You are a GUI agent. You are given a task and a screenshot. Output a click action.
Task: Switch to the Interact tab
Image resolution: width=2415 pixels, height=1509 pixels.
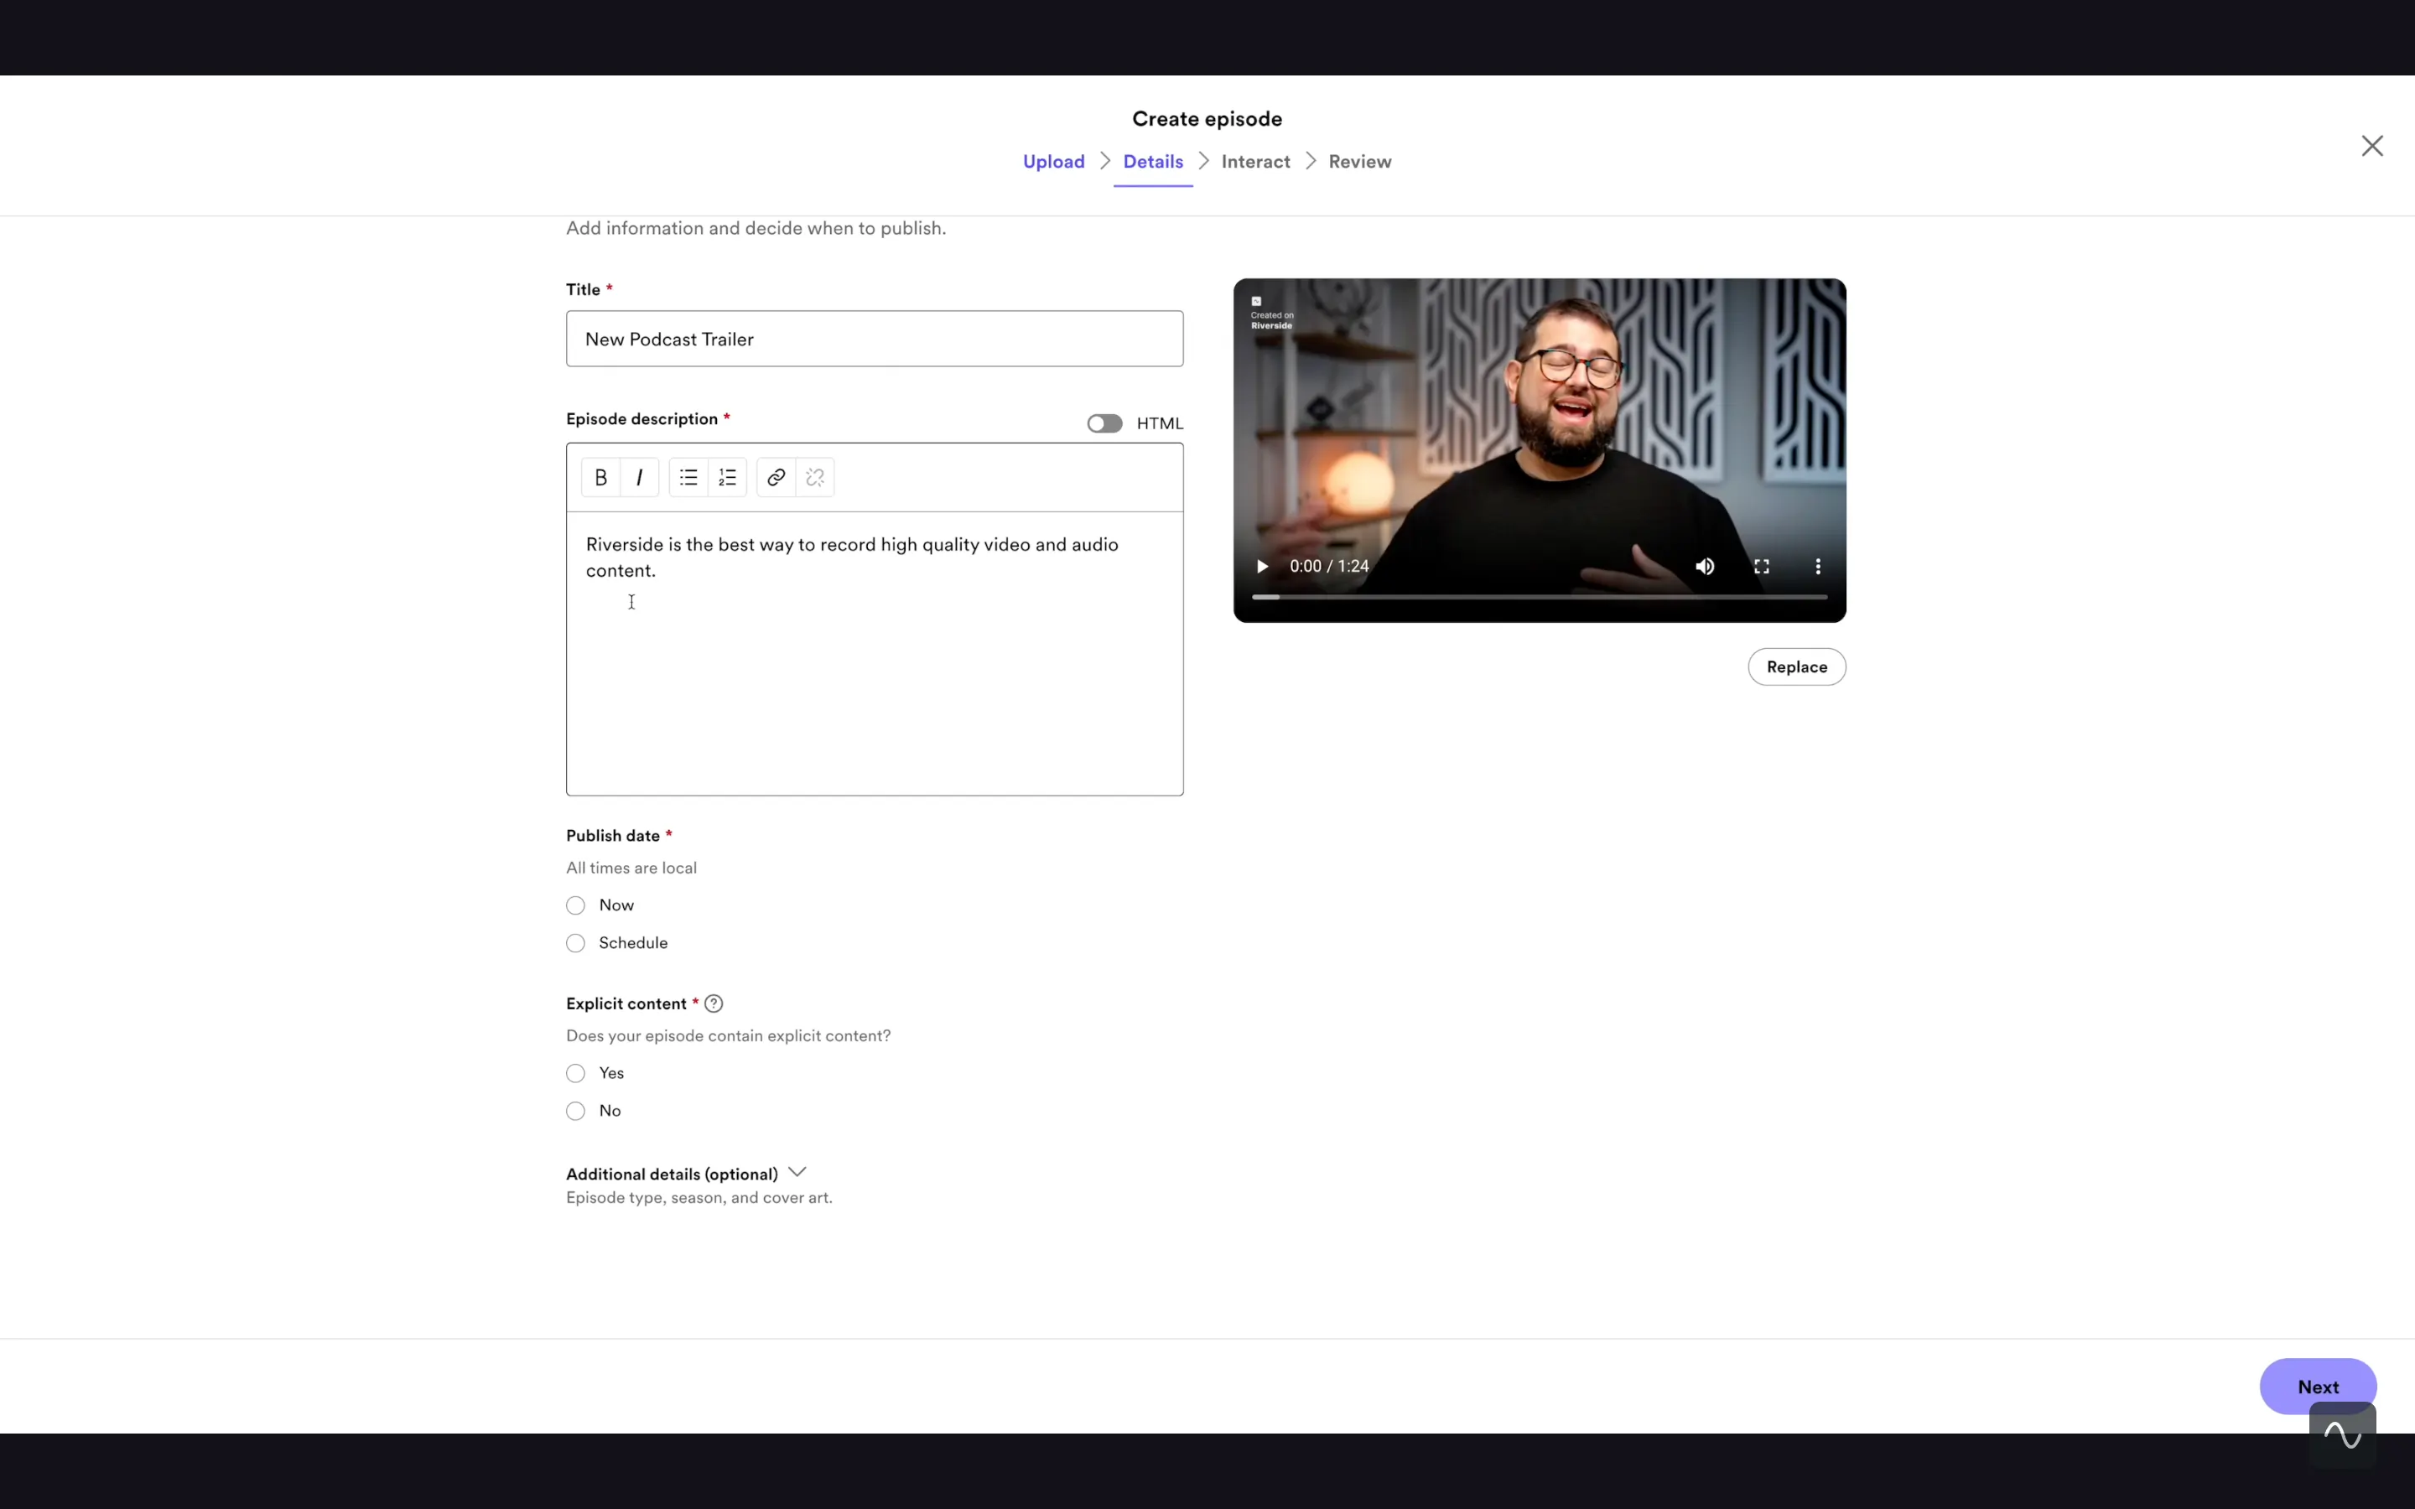point(1255,162)
